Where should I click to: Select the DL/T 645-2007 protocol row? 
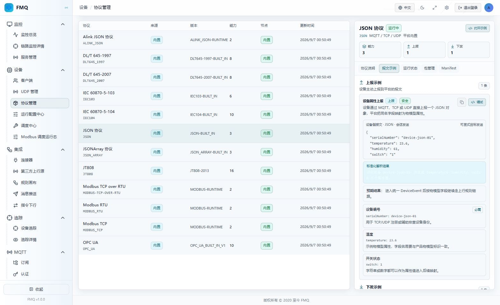(214, 77)
